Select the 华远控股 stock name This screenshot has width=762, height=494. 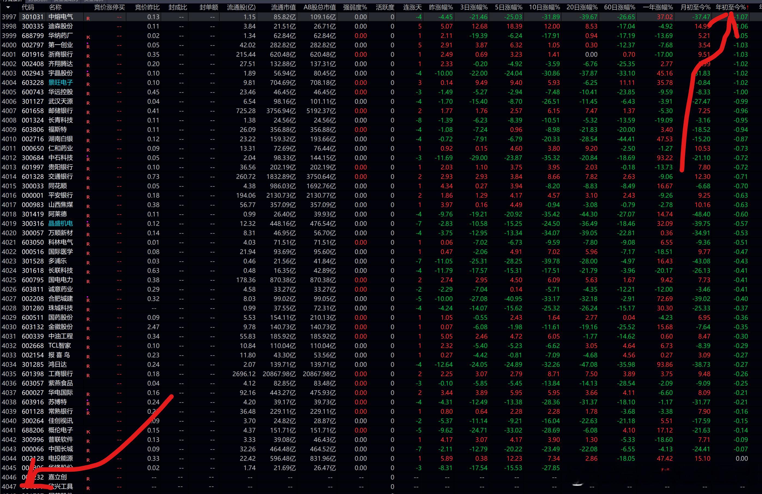point(61,92)
